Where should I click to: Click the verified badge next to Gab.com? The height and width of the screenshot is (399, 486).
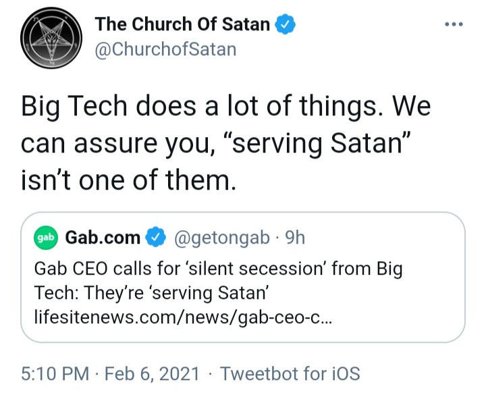[x=156, y=238]
